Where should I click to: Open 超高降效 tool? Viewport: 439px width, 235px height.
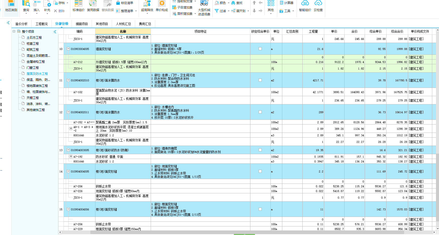(x=147, y=6)
